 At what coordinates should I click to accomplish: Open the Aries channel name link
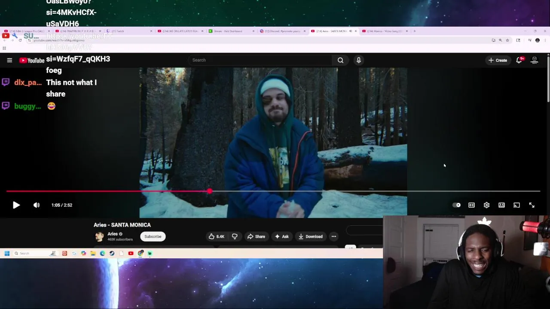[x=113, y=234]
